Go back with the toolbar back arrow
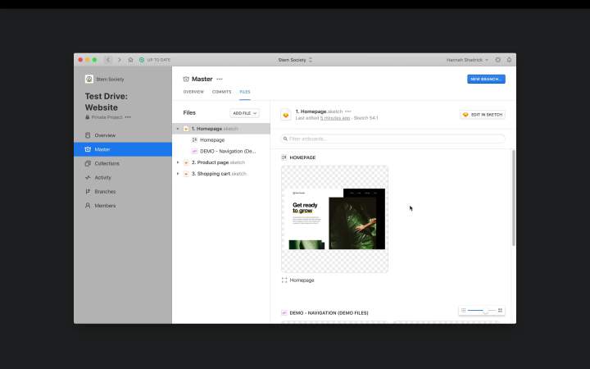 [108, 60]
